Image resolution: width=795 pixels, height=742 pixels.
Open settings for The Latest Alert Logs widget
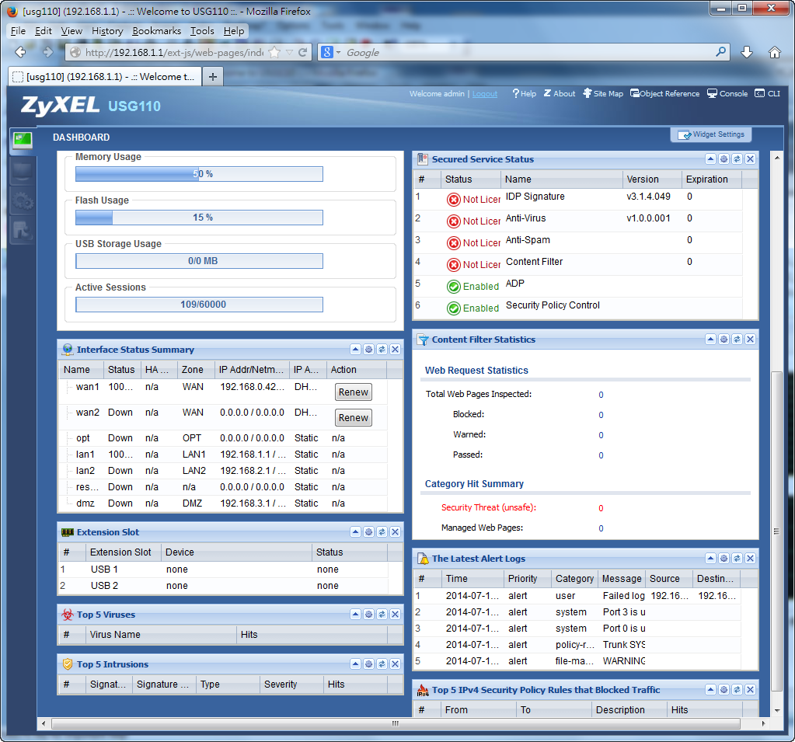click(x=724, y=559)
